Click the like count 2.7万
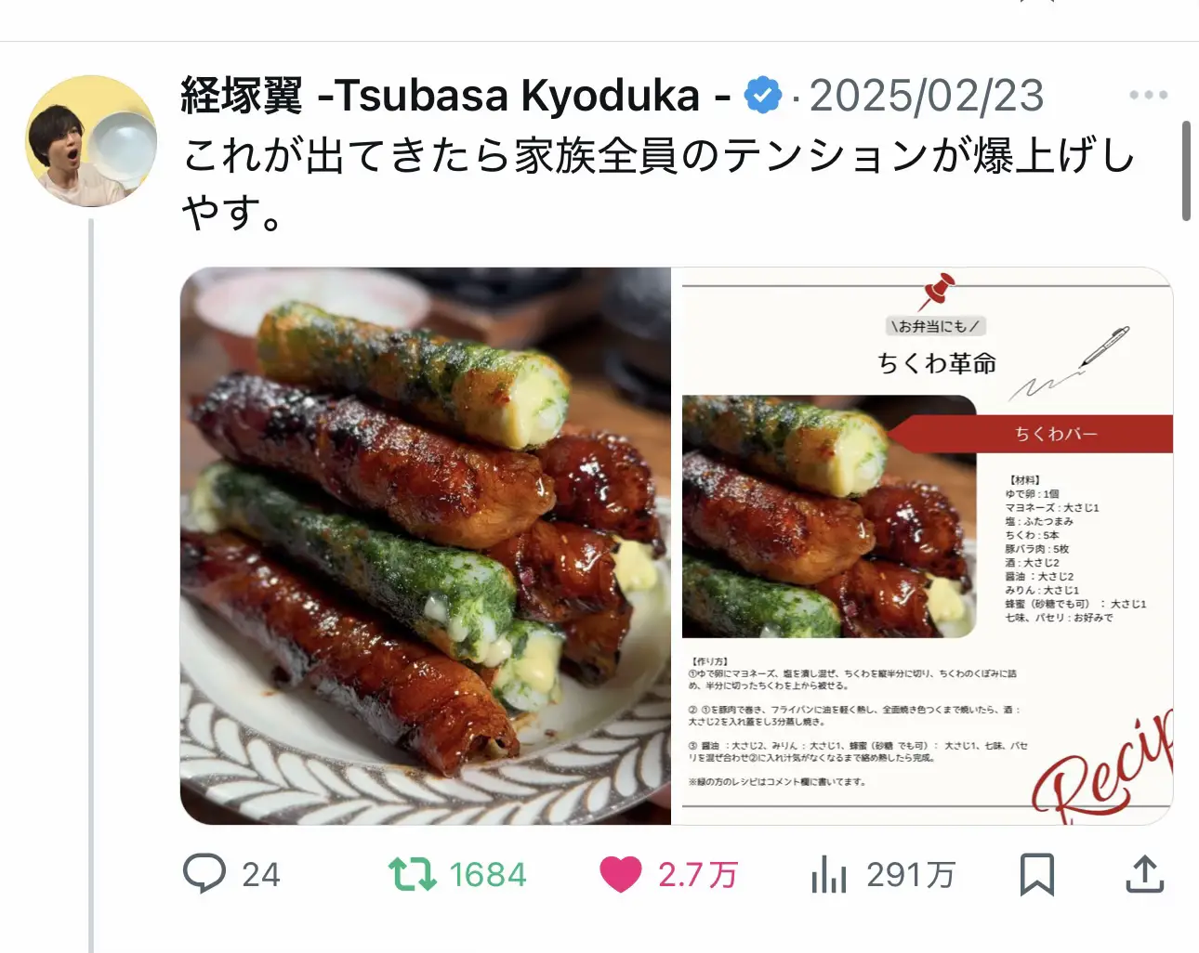 click(x=698, y=874)
